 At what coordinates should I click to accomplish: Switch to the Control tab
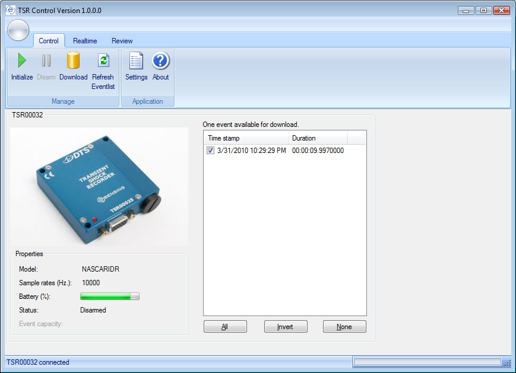tap(49, 41)
